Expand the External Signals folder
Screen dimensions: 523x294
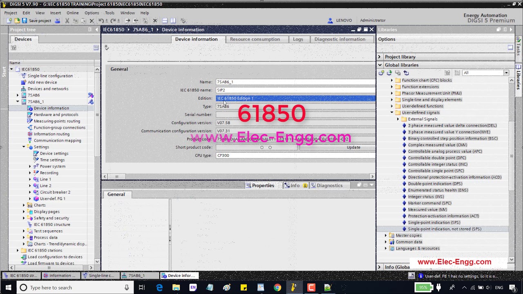[x=398, y=119]
